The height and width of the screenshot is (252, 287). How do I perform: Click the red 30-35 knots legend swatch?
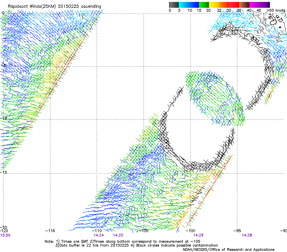tap(234, 5)
